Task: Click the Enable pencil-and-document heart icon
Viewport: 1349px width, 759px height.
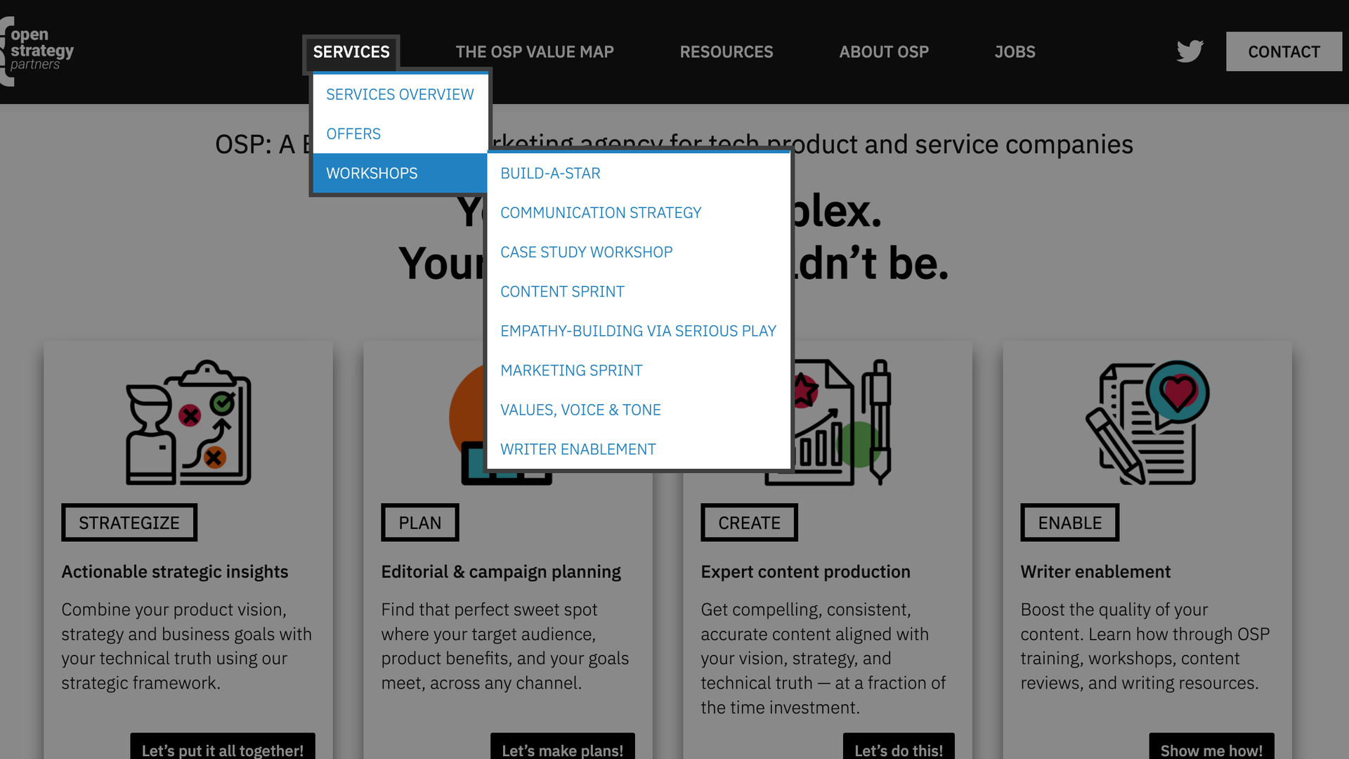Action: (1147, 422)
